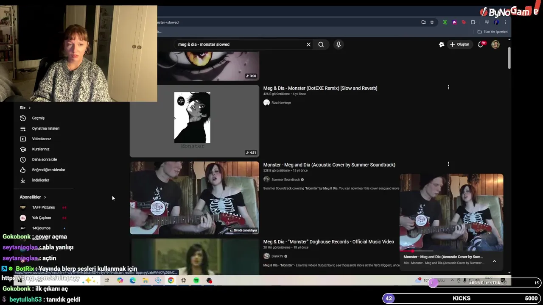
Task: Clear the YouTube search box text
Action: (x=308, y=44)
